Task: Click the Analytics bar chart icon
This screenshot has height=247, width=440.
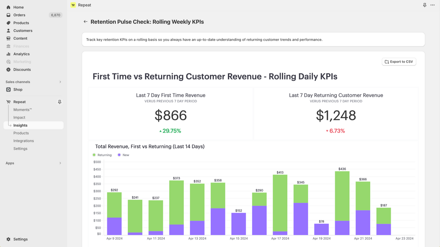Action: [x=9, y=54]
